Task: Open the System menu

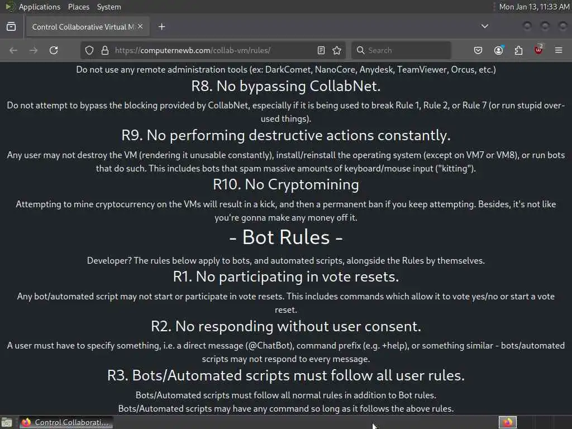Action: pyautogui.click(x=109, y=7)
